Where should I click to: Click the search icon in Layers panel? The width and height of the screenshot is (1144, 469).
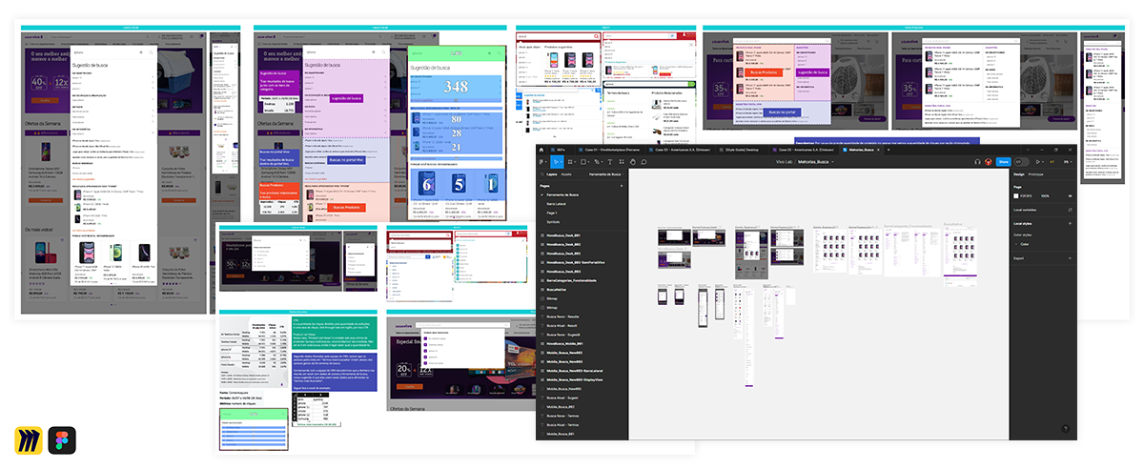click(x=542, y=174)
